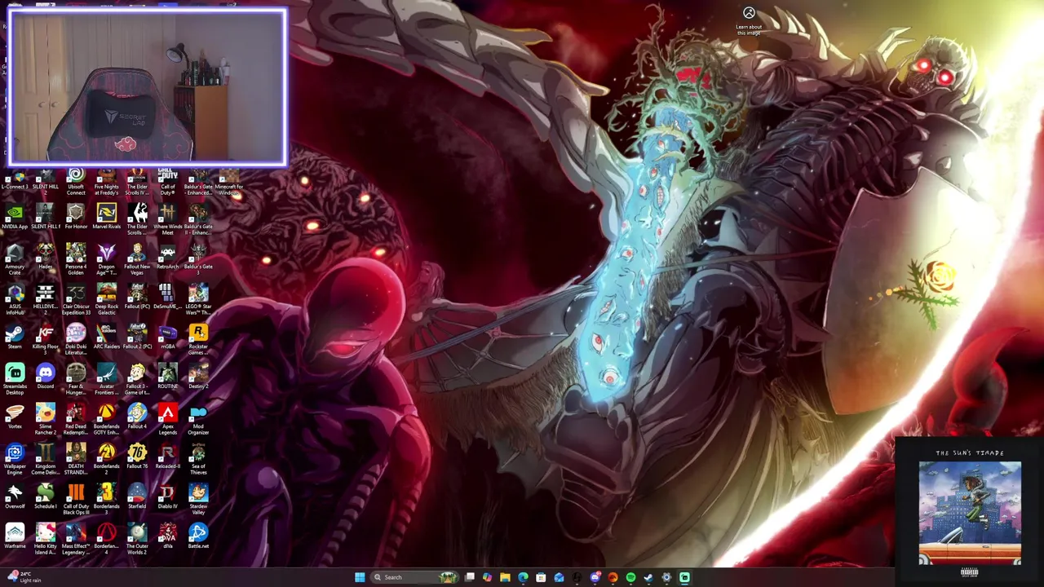Image resolution: width=1044 pixels, height=587 pixels.
Task: Open File Explorer from the taskbar
Action: coord(505,577)
